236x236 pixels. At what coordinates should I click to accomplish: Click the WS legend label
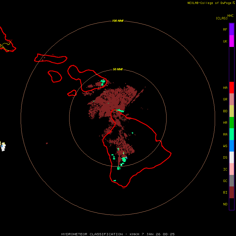[225, 146]
